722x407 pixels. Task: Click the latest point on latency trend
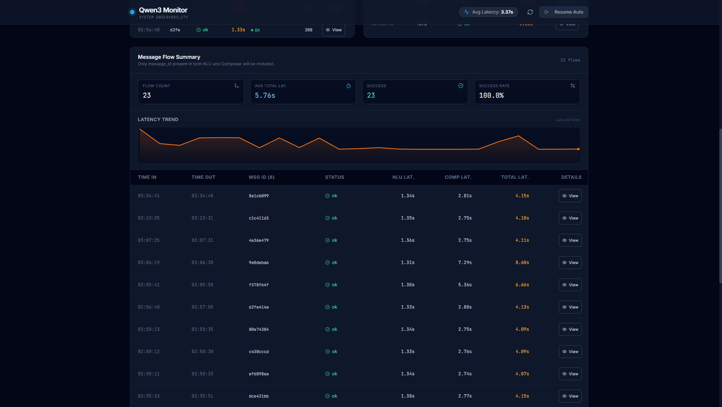578,149
